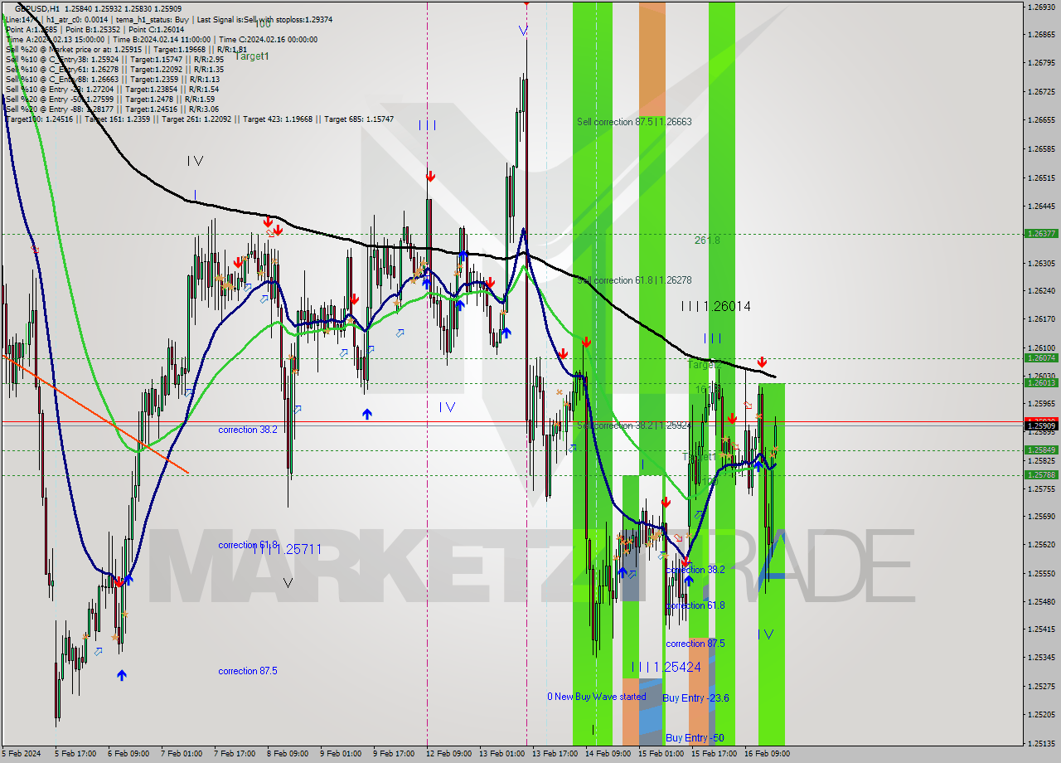Click the 1.25788 green price tag
The width and height of the screenshot is (1061, 763).
1041,475
